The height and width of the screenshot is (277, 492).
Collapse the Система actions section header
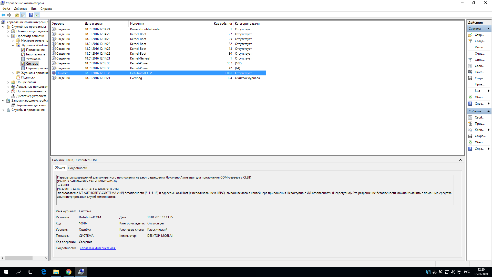(x=488, y=29)
